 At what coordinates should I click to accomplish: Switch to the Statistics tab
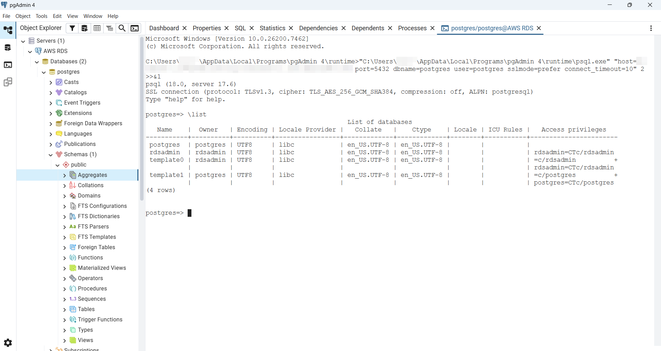pos(272,28)
